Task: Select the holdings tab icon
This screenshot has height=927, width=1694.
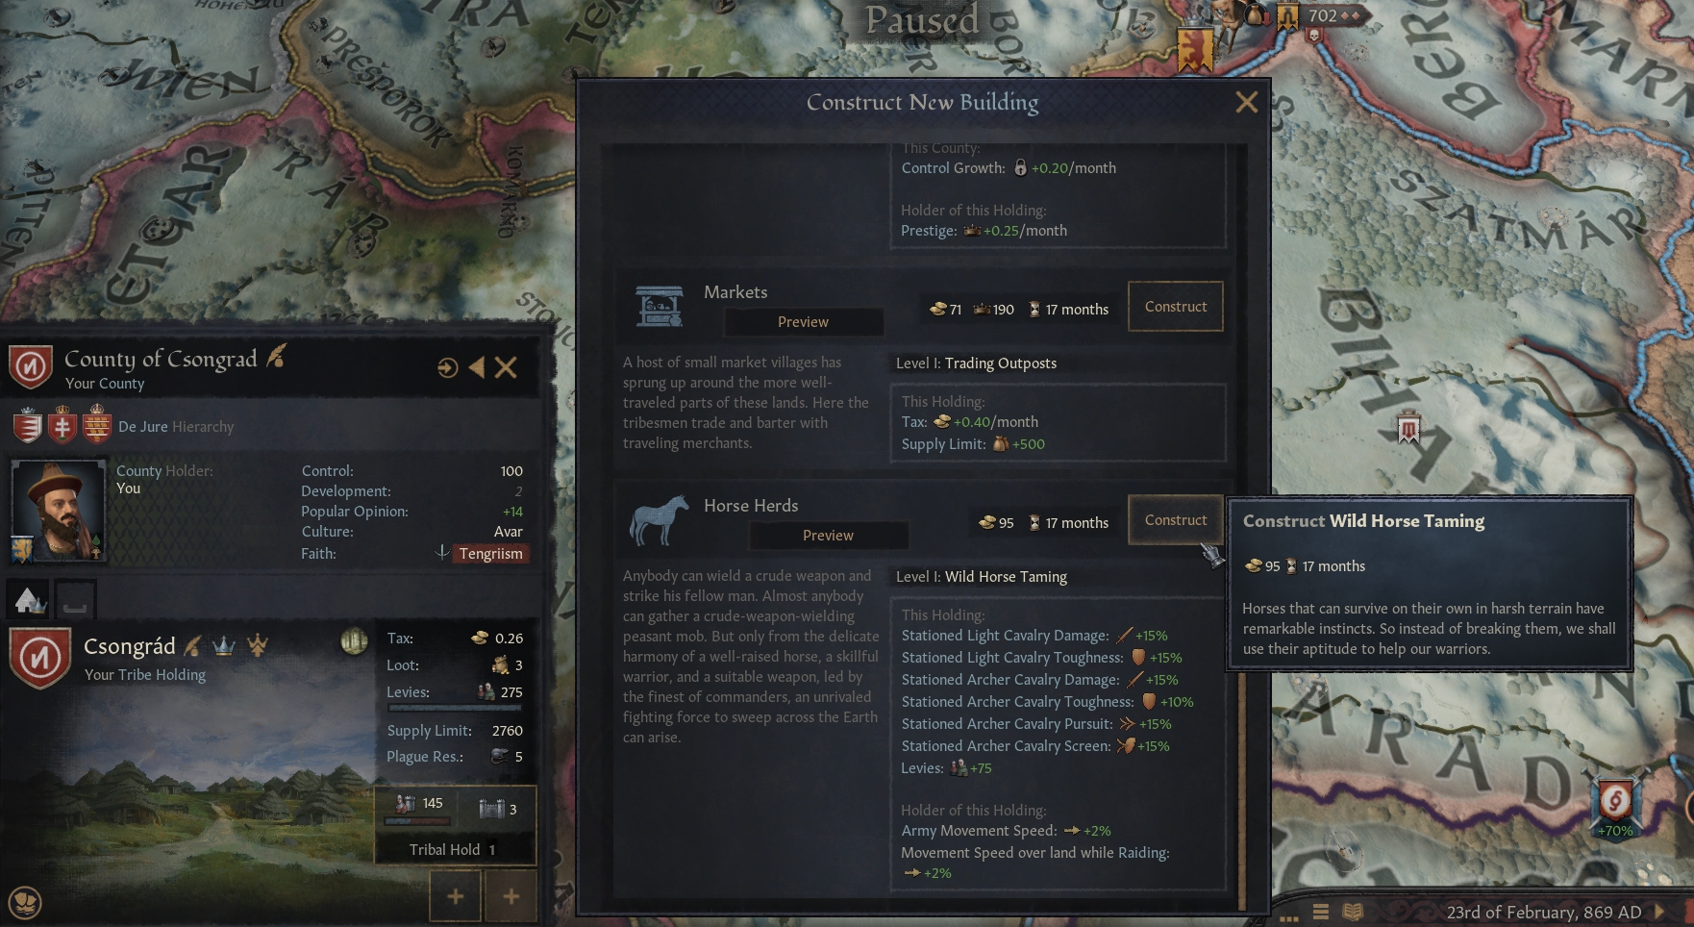Action: [29, 601]
